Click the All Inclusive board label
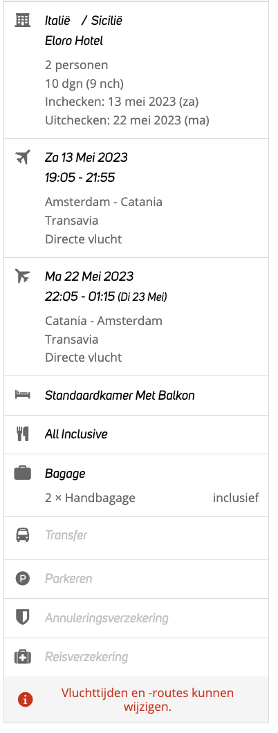The width and height of the screenshot is (278, 733). tap(76, 434)
